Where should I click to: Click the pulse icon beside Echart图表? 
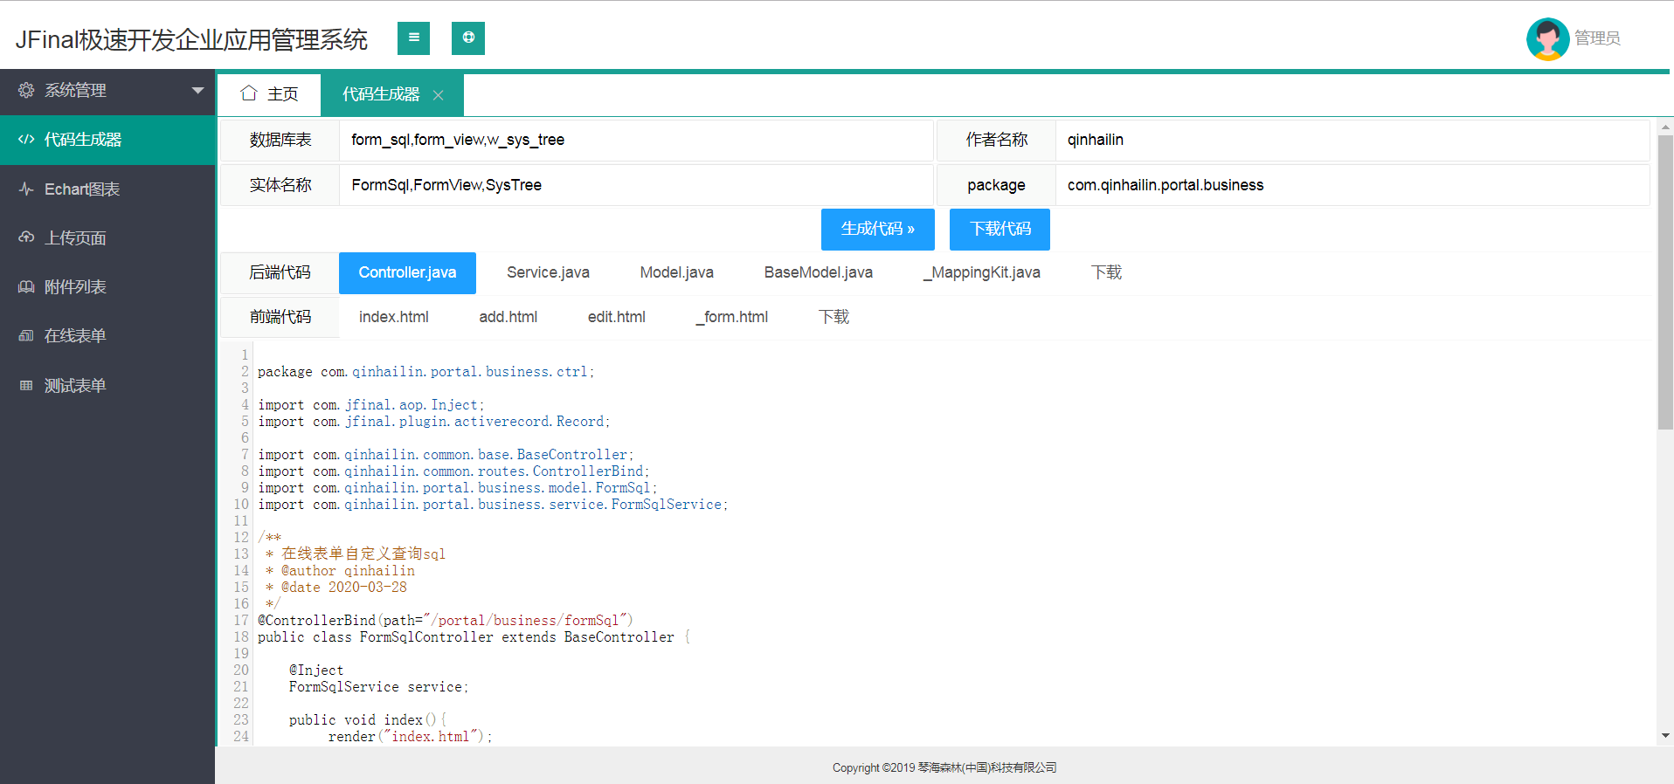[26, 189]
